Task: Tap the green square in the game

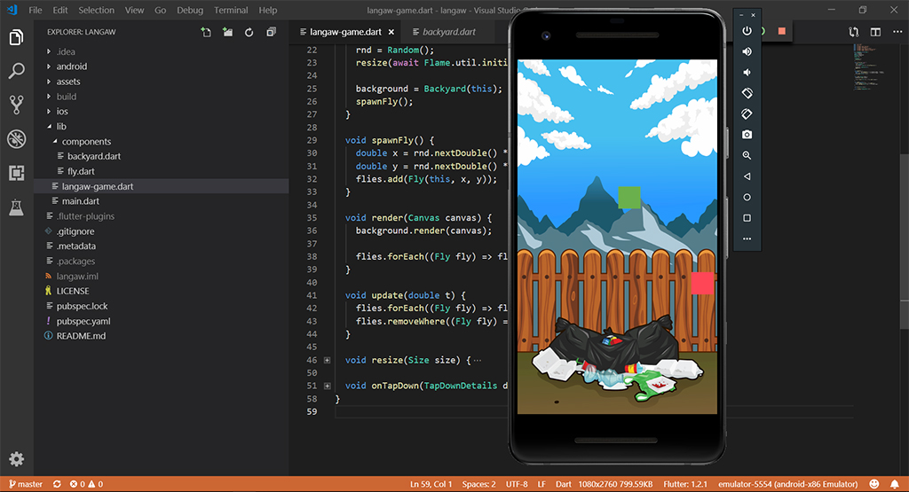Action: pyautogui.click(x=629, y=197)
